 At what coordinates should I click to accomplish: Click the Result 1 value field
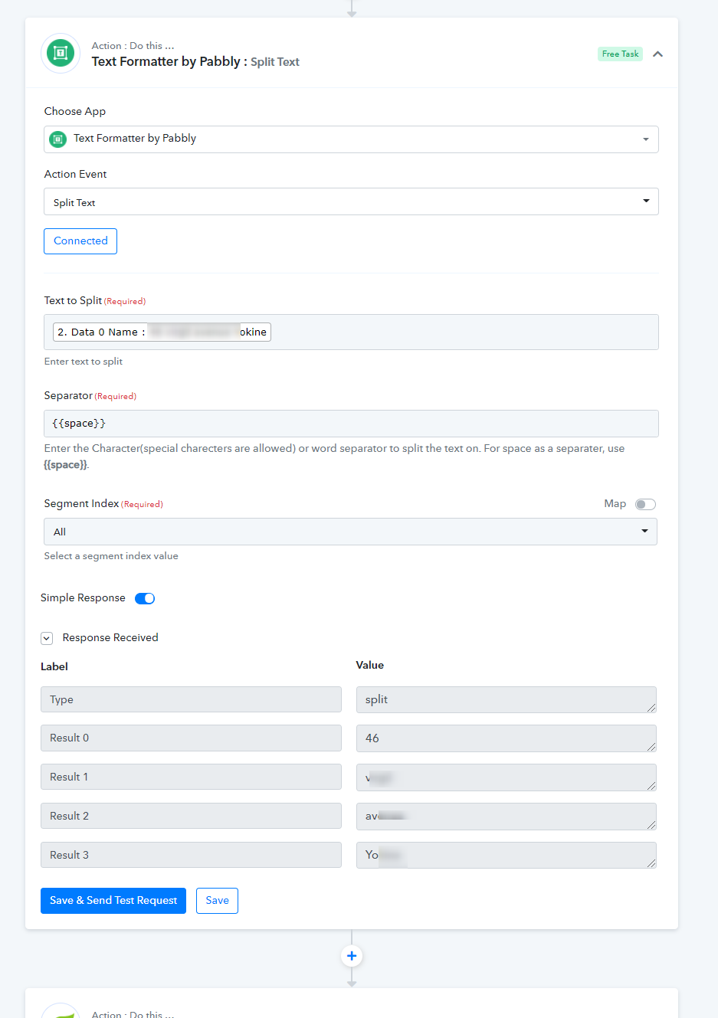tap(506, 777)
